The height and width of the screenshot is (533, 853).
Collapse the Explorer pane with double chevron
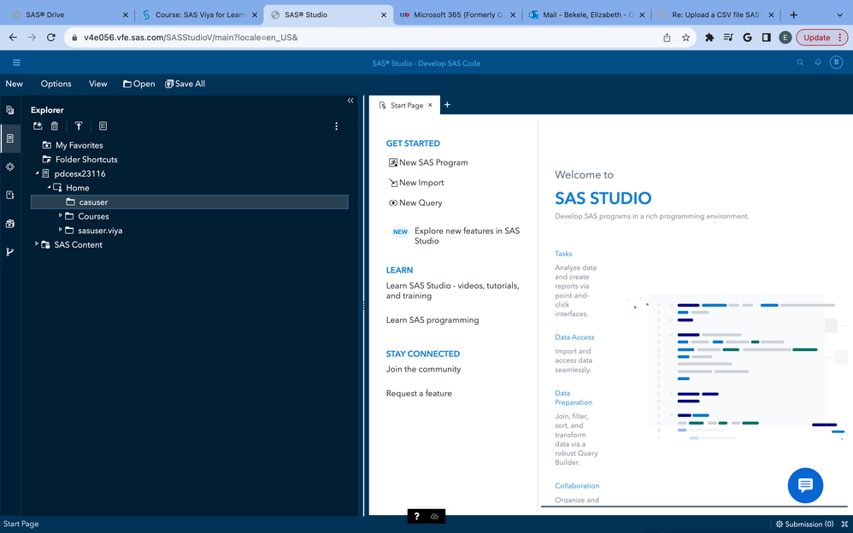click(x=350, y=101)
